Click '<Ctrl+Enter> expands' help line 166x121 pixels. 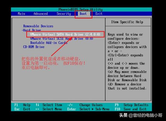pos(125,55)
